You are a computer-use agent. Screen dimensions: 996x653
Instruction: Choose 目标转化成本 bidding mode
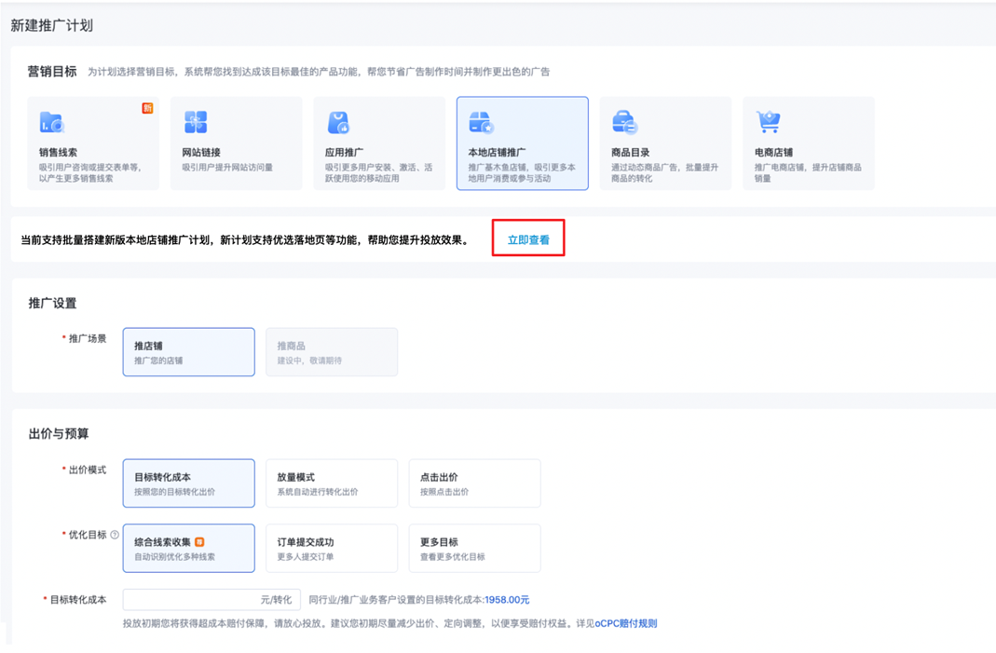(x=188, y=483)
